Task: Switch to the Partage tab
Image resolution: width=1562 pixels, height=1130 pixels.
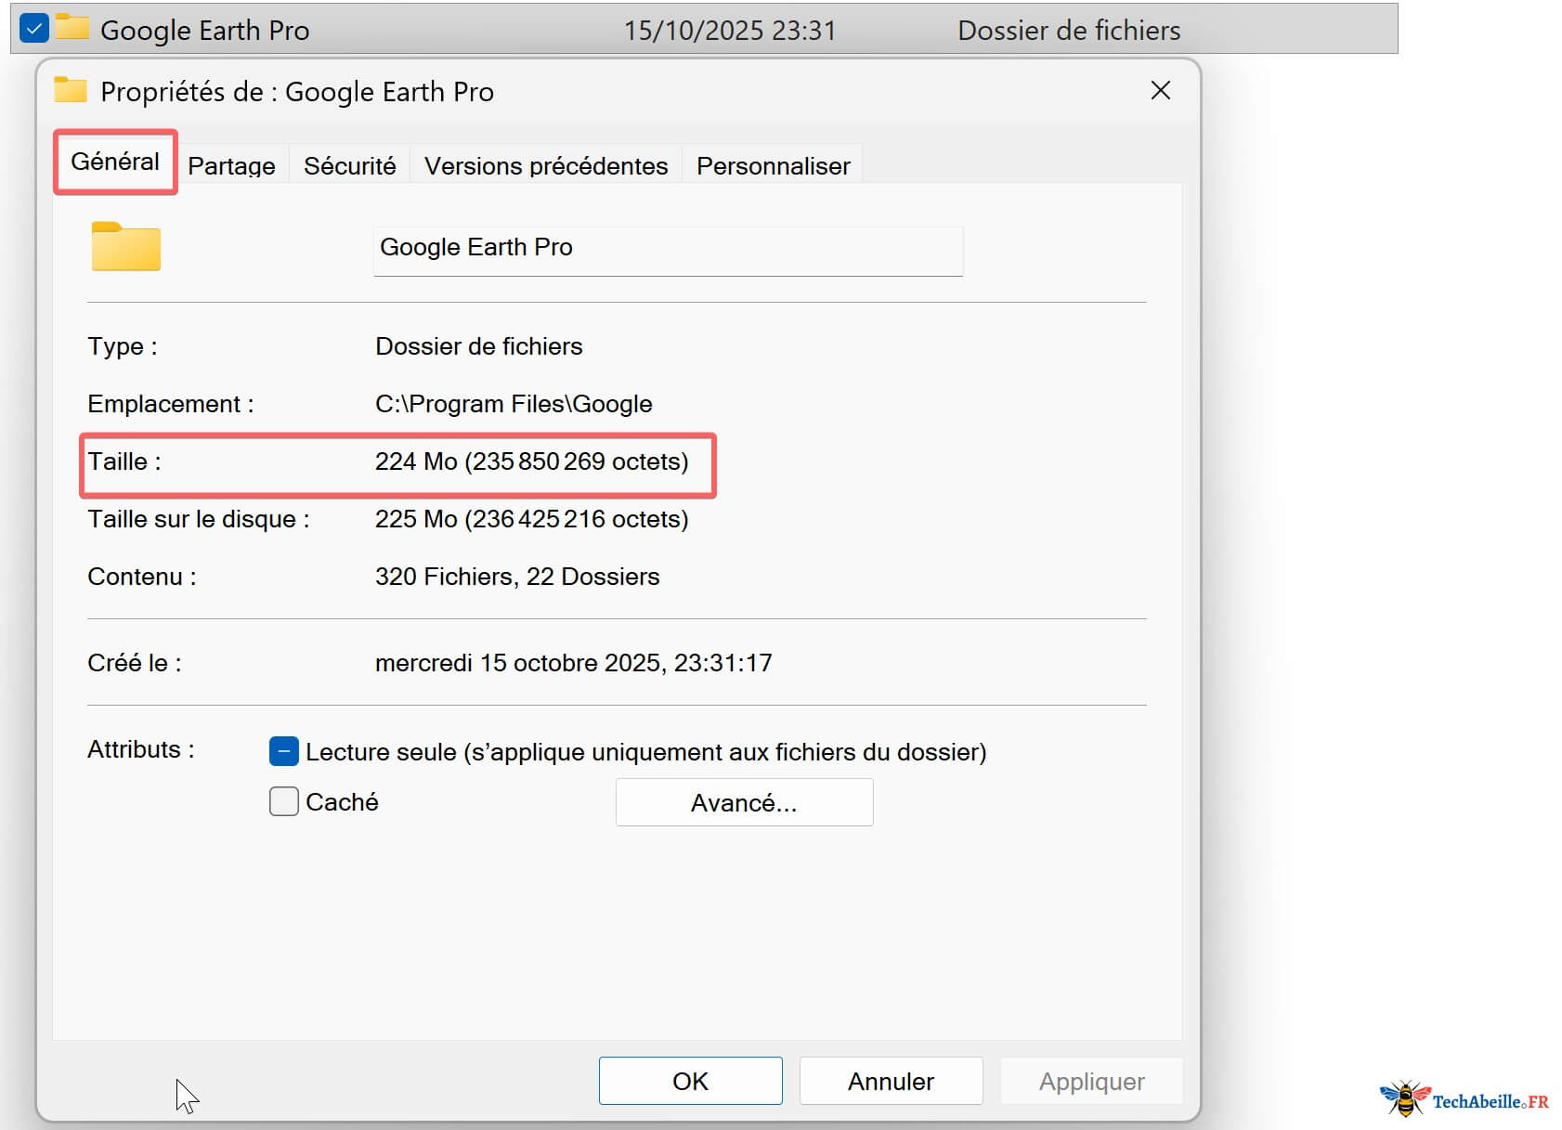Action: [x=231, y=166]
